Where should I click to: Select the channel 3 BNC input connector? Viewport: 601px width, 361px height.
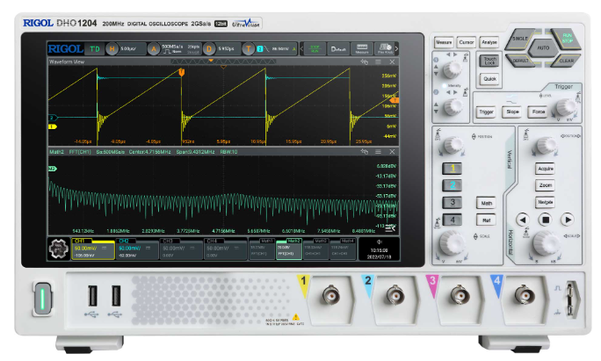460,296
